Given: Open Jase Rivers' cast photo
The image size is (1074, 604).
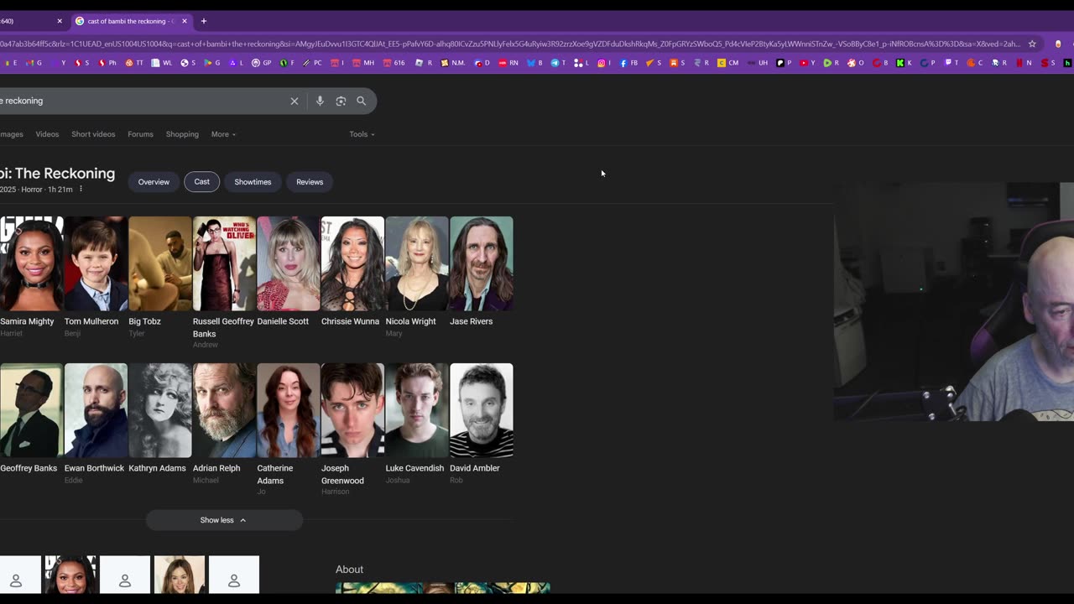Looking at the screenshot, I should [482, 263].
